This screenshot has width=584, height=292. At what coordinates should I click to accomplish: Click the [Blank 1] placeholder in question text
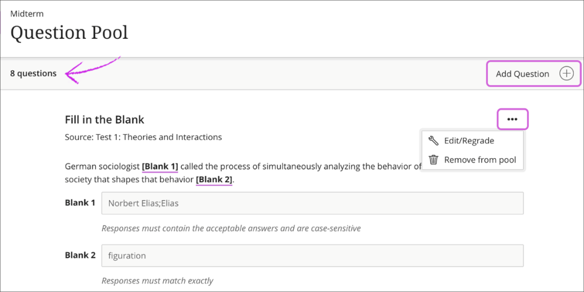160,166
